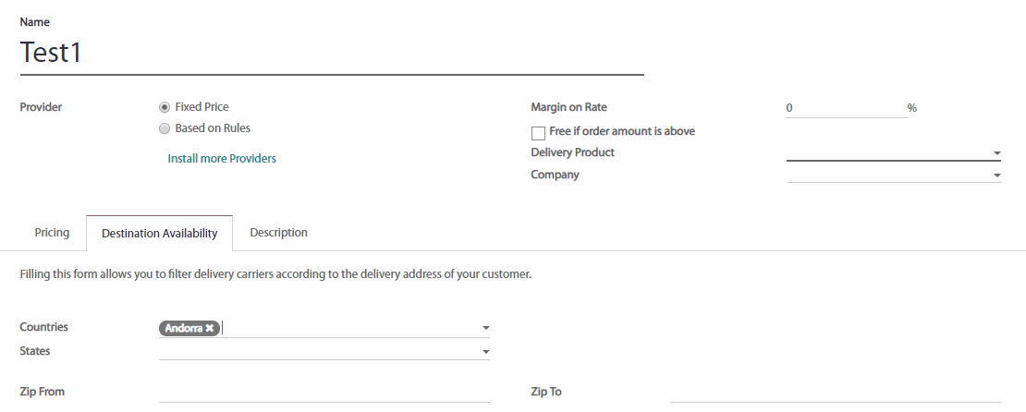Image resolution: width=1026 pixels, height=412 pixels.
Task: Open the Destination Availability tab
Action: [x=160, y=234]
